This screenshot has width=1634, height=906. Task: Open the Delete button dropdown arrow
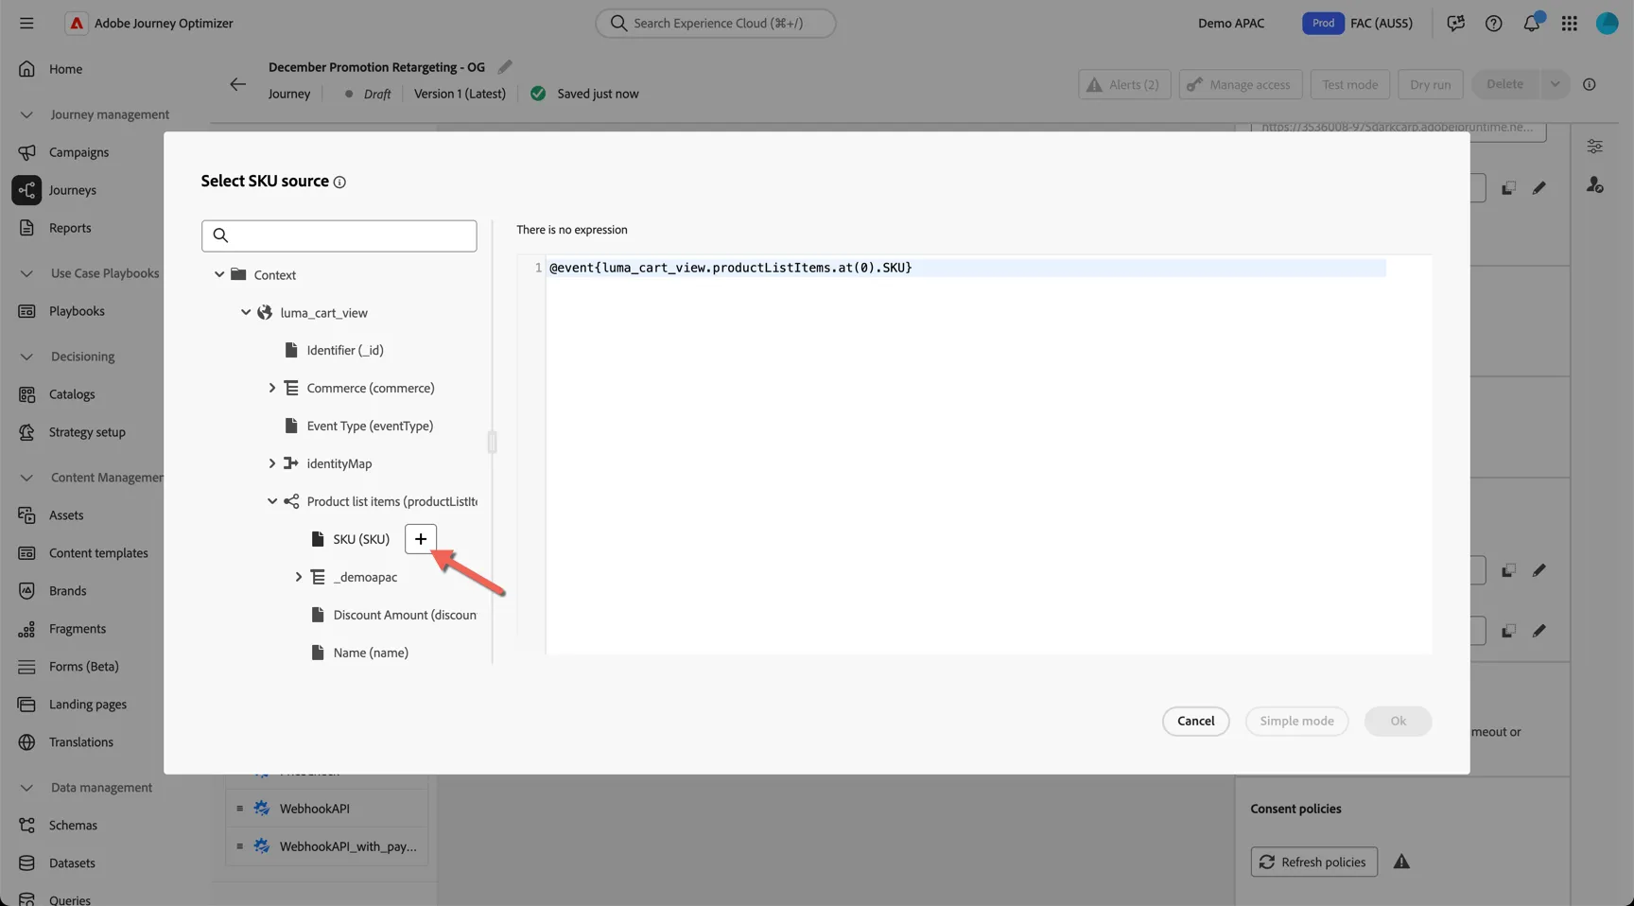1555,84
